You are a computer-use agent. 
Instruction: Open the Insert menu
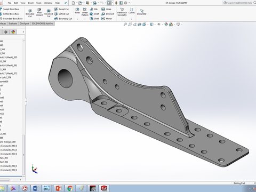[x=30, y=3]
